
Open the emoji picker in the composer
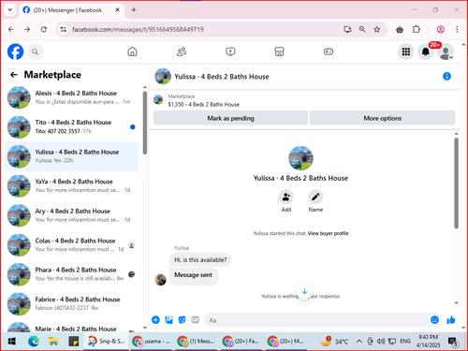(434, 320)
